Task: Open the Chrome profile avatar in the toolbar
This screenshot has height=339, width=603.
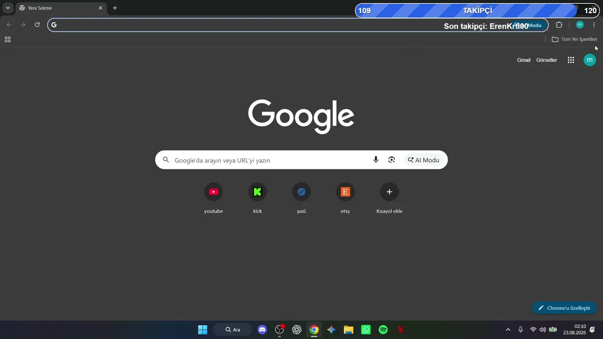Action: pyautogui.click(x=580, y=25)
